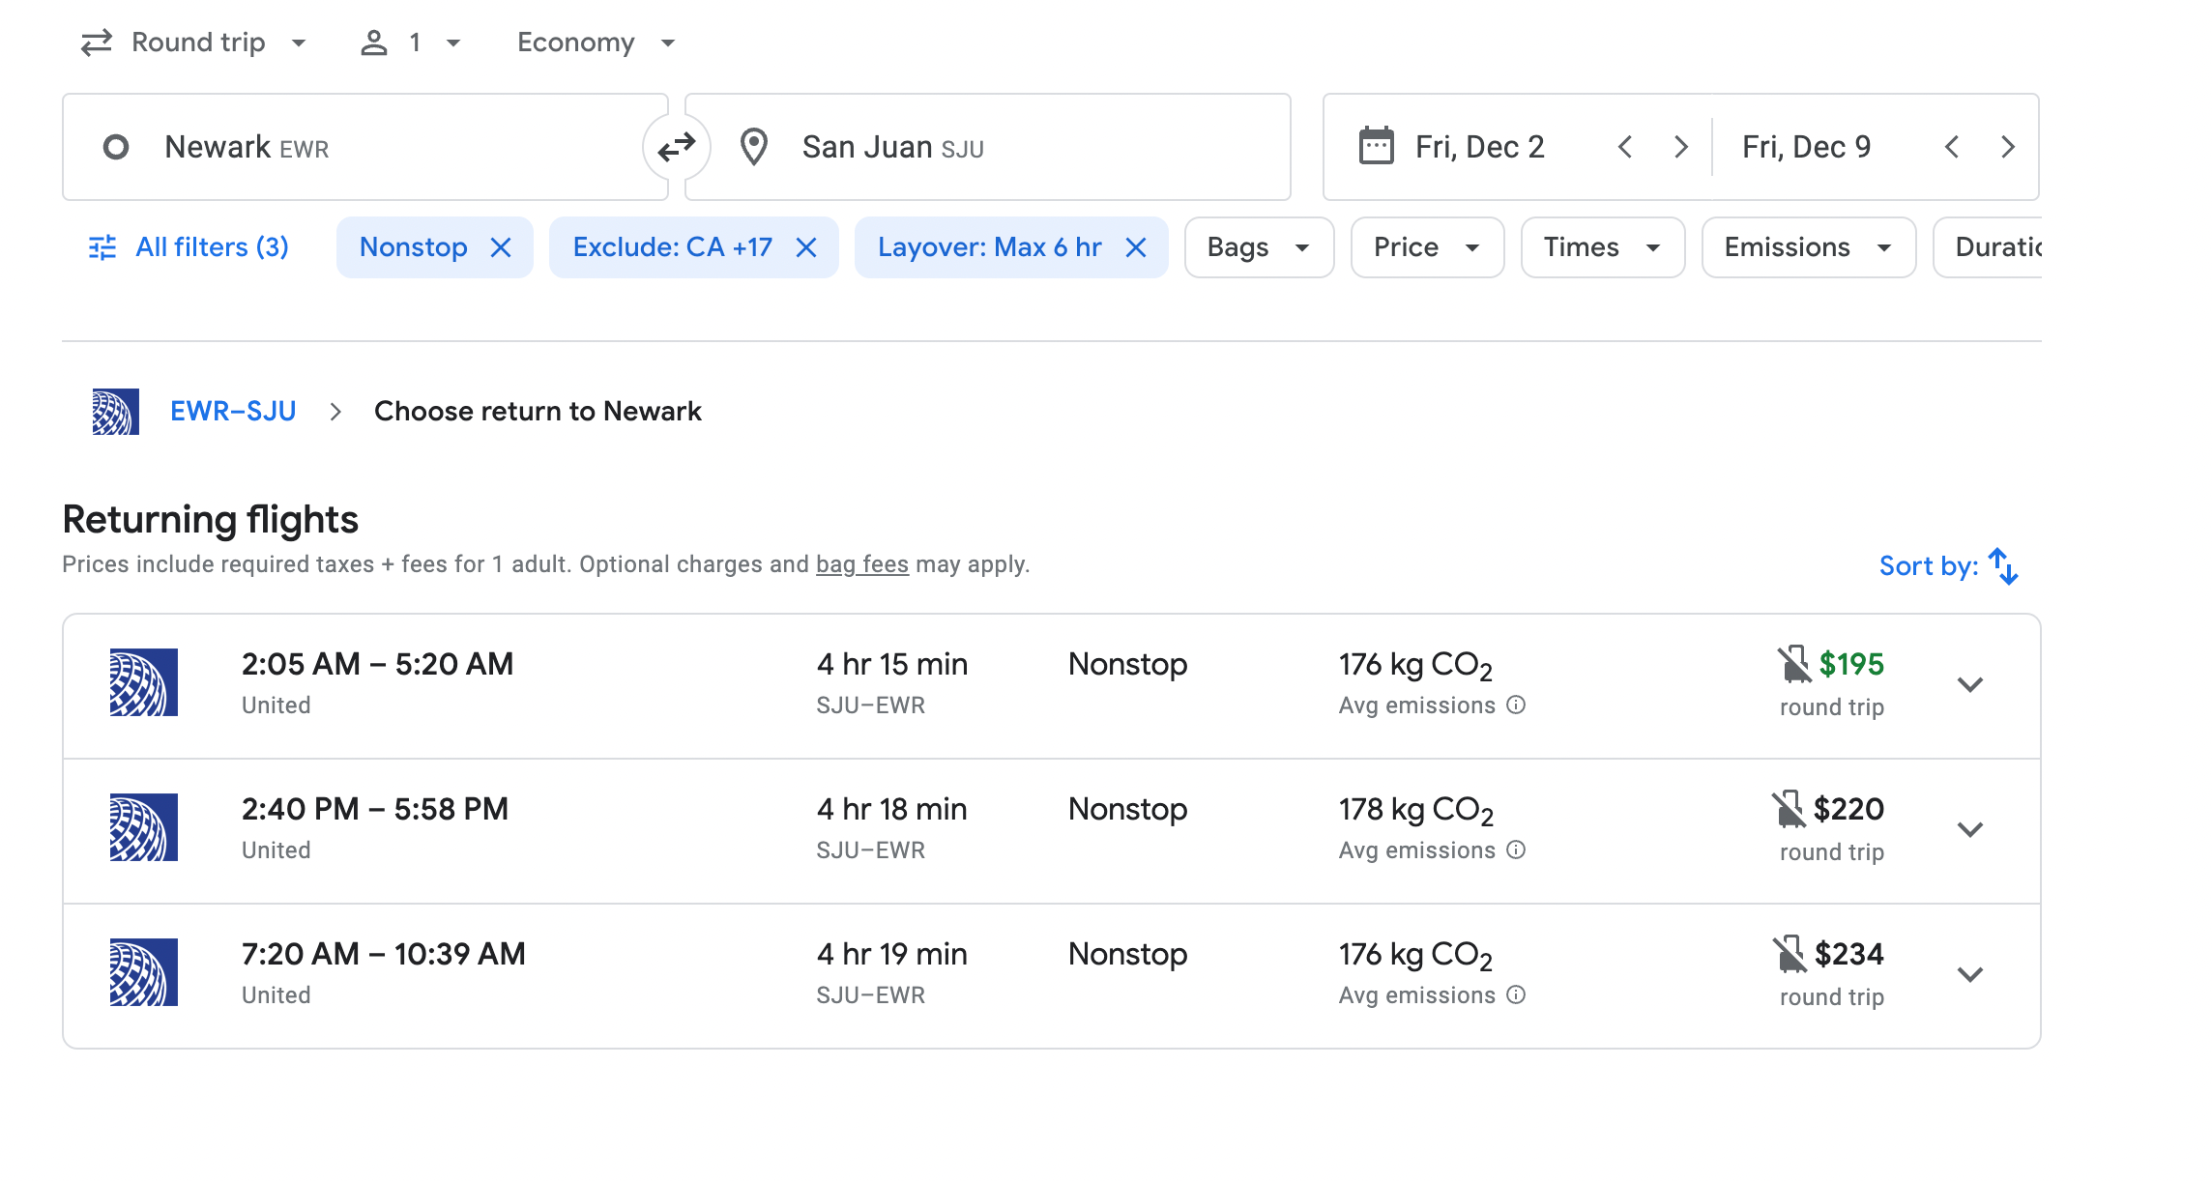Open All filters (3) panel

coord(189,247)
